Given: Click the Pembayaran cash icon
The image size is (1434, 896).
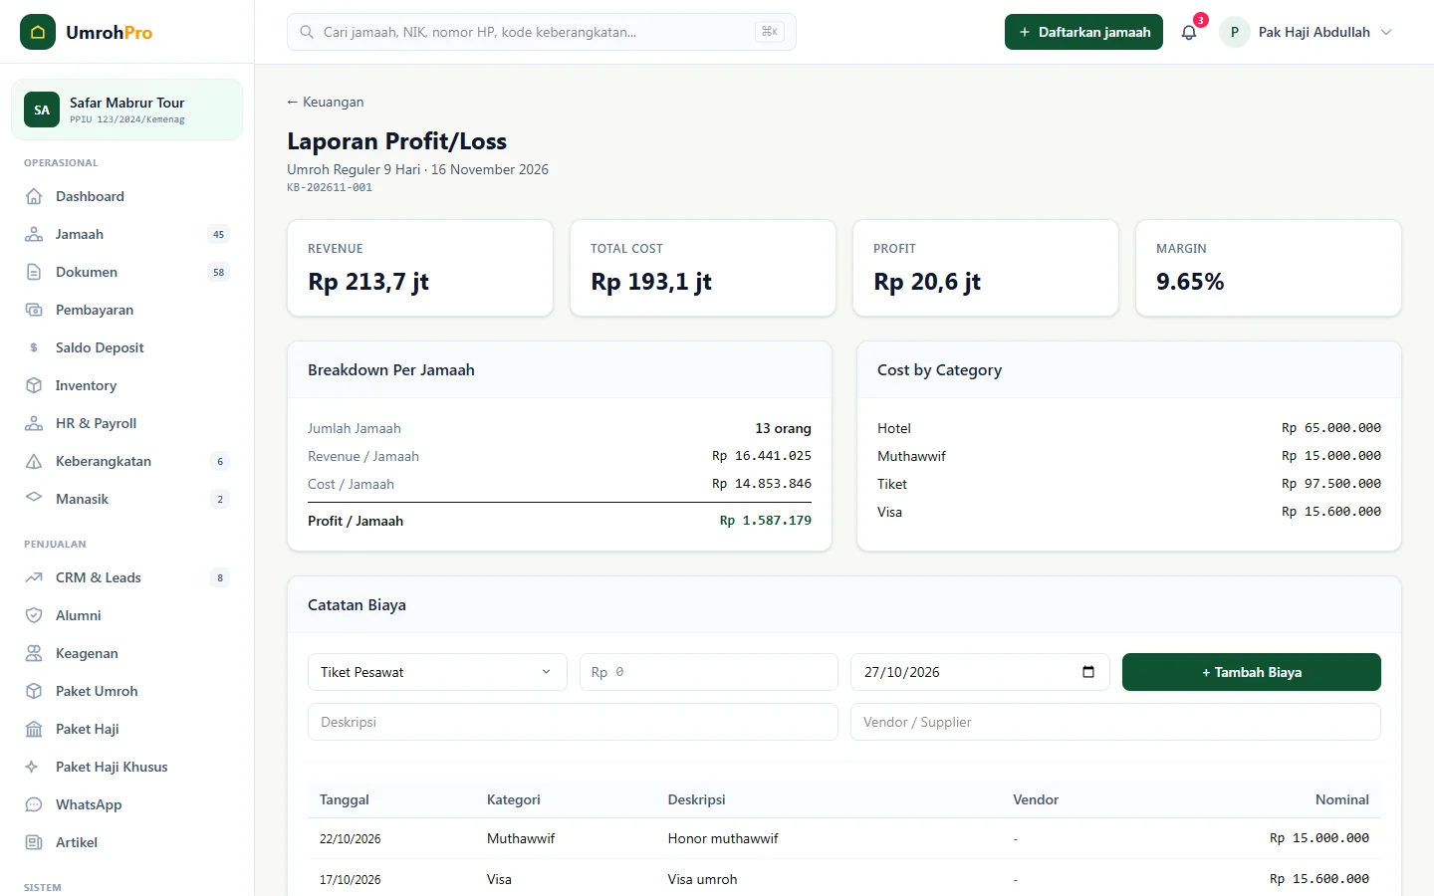Looking at the screenshot, I should tap(34, 310).
